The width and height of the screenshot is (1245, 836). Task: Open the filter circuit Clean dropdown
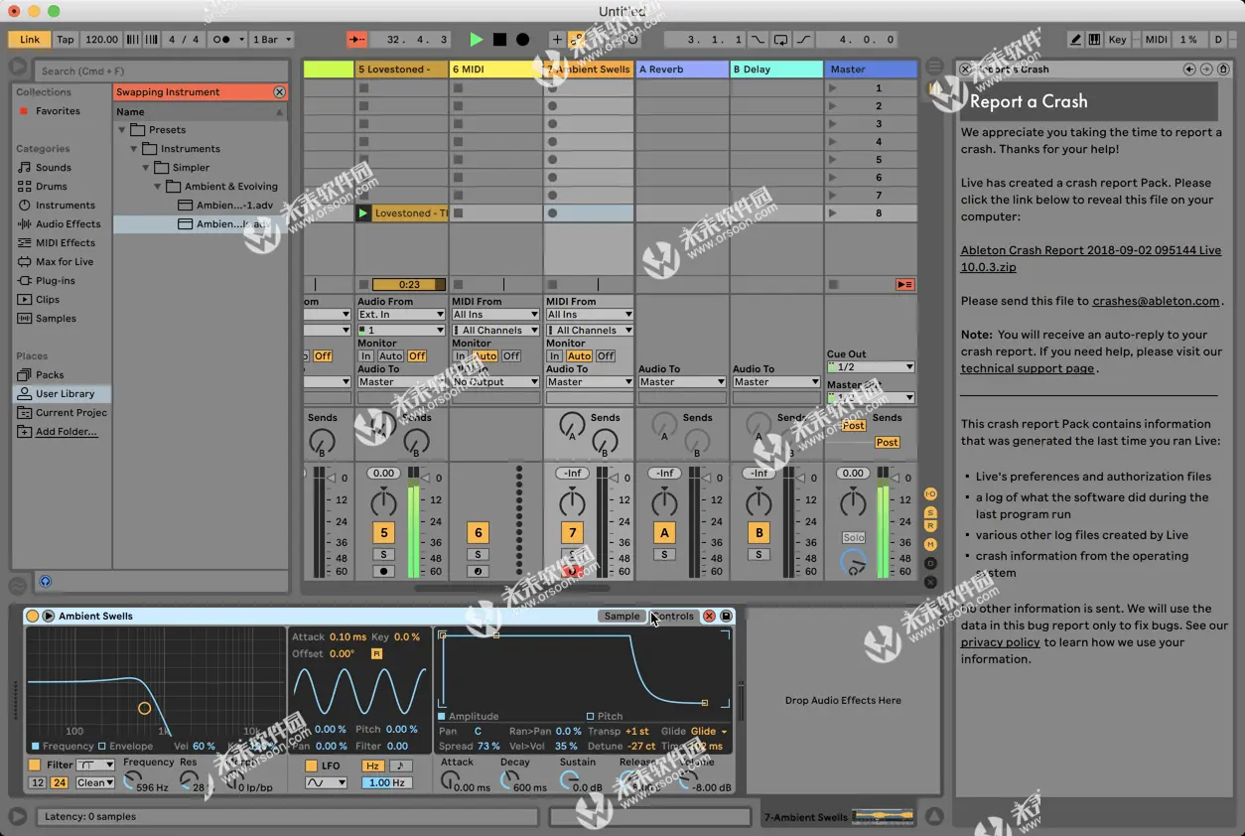[x=96, y=782]
